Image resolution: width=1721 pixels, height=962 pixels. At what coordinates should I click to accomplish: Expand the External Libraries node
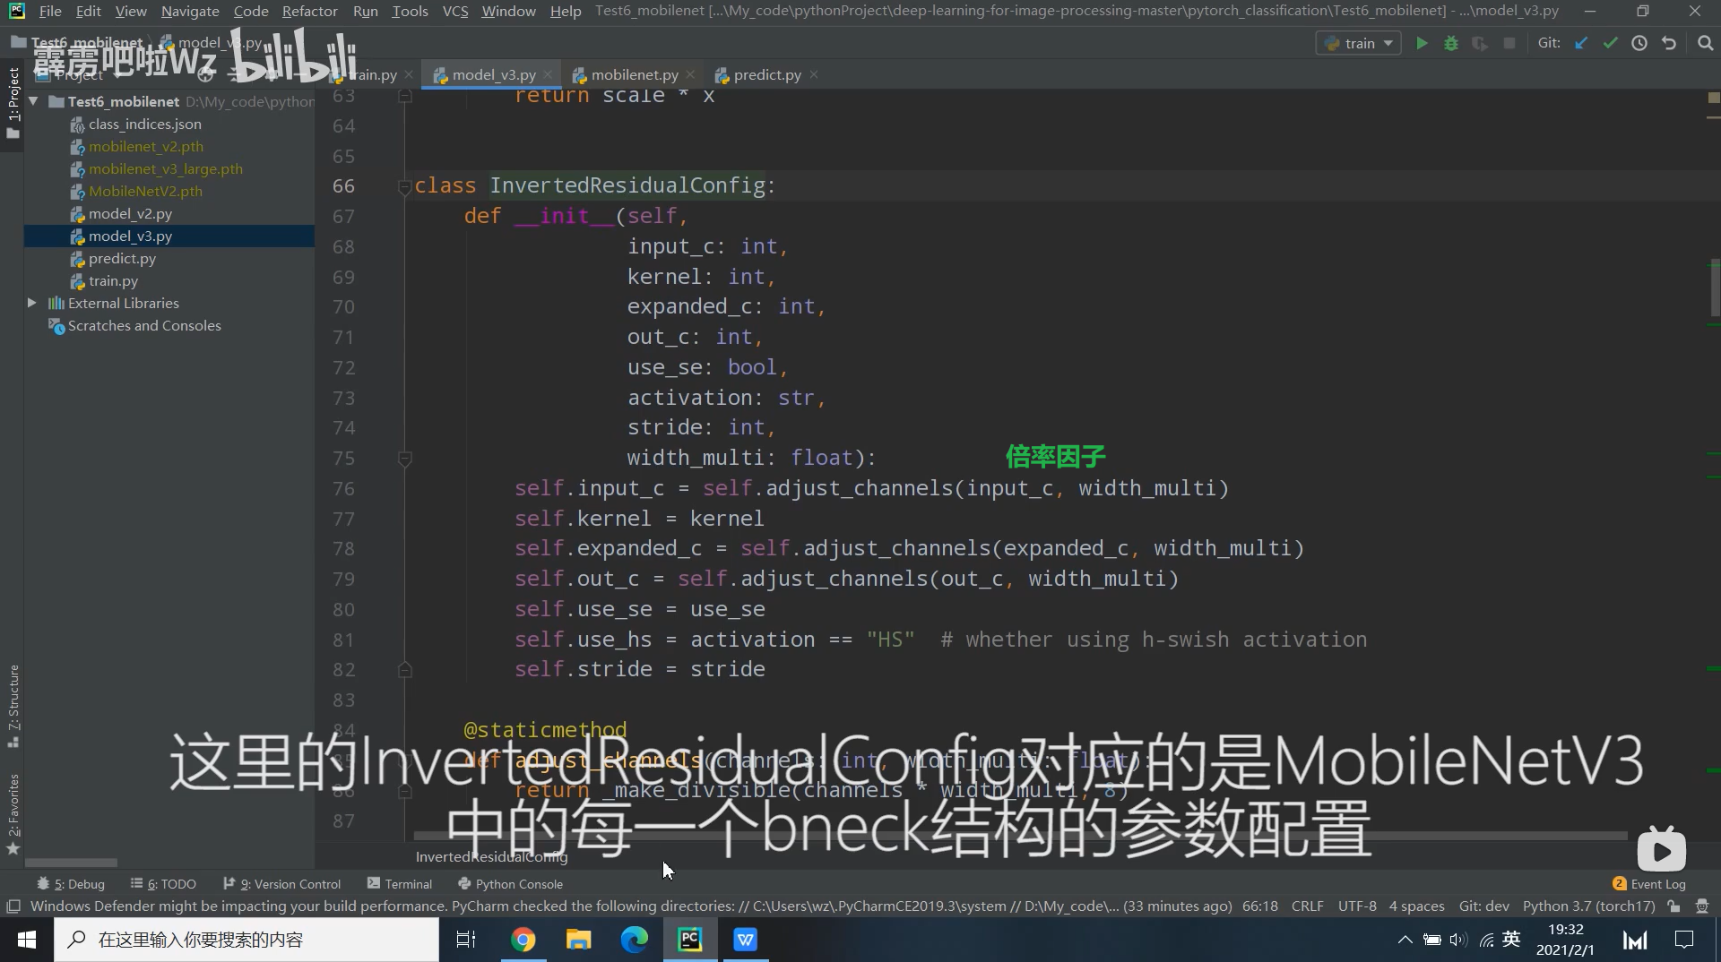pyautogui.click(x=30, y=303)
